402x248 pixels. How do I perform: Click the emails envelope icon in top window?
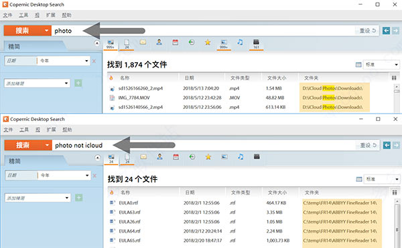pyautogui.click(x=143, y=42)
